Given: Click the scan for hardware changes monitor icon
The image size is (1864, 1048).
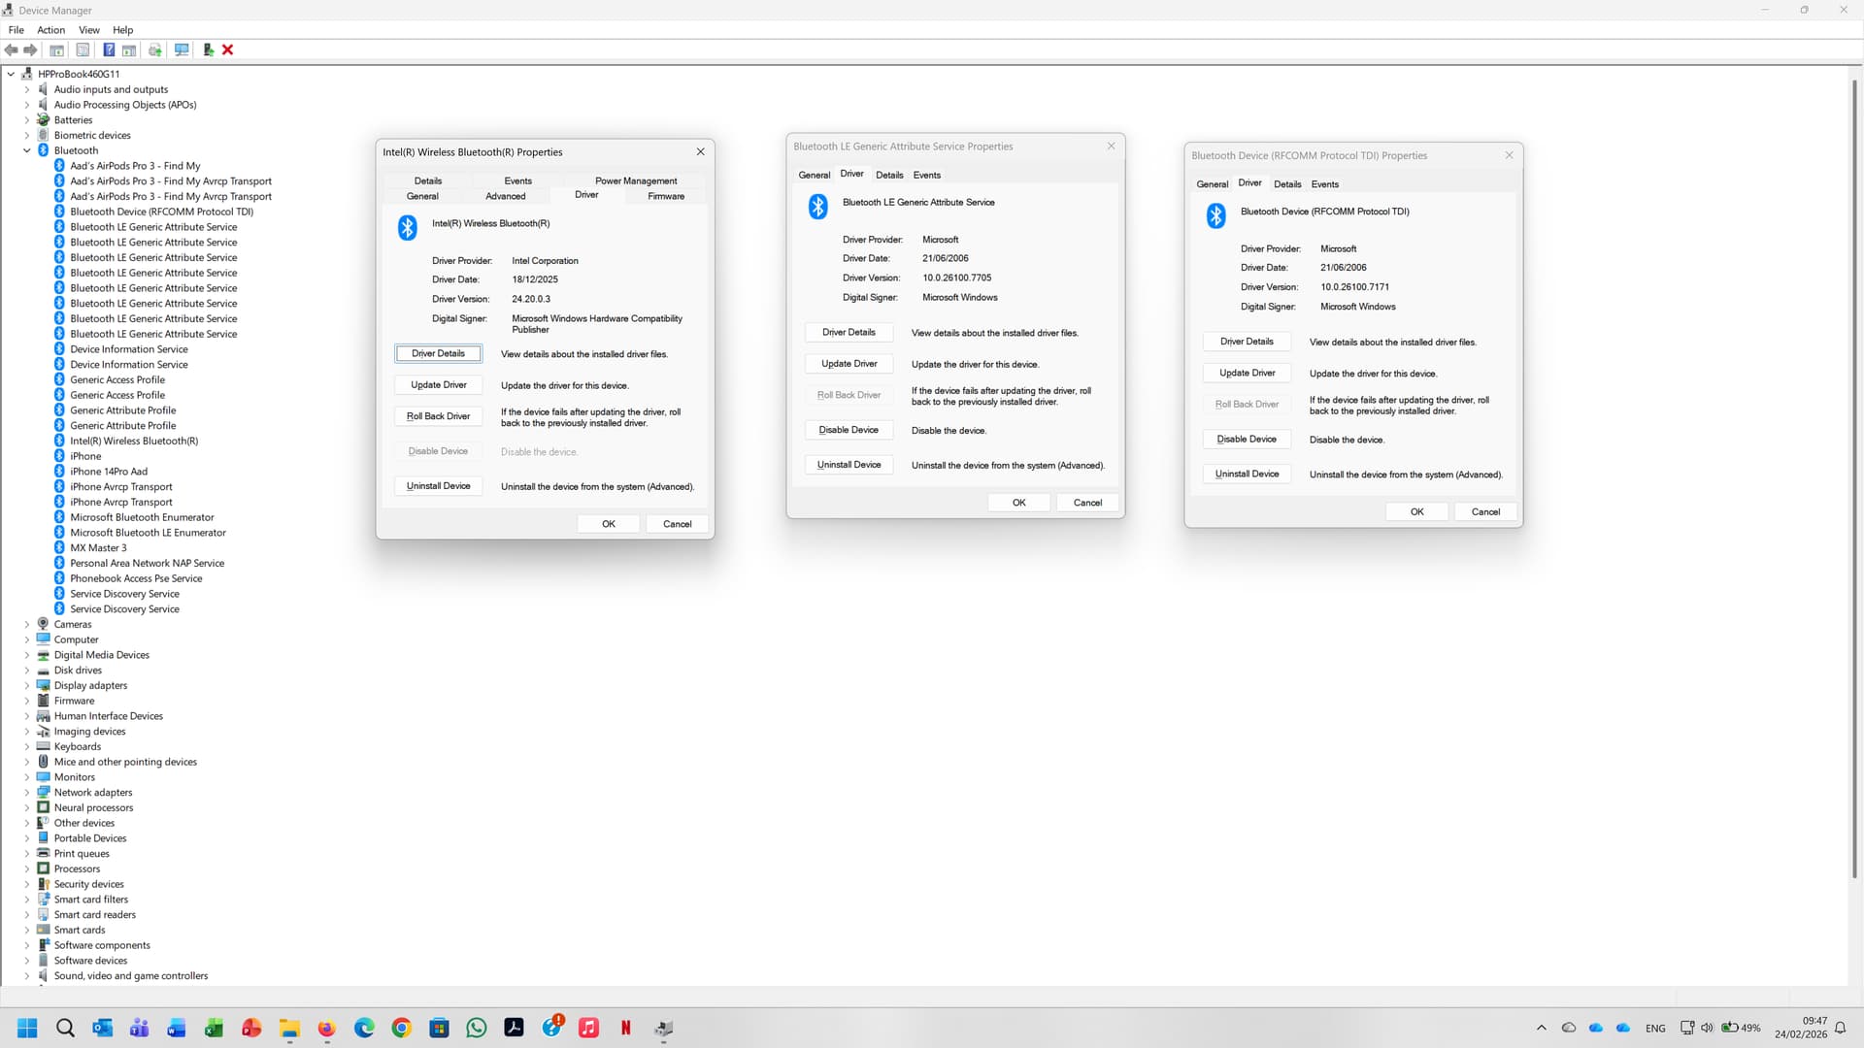Looking at the screenshot, I should click(x=181, y=49).
